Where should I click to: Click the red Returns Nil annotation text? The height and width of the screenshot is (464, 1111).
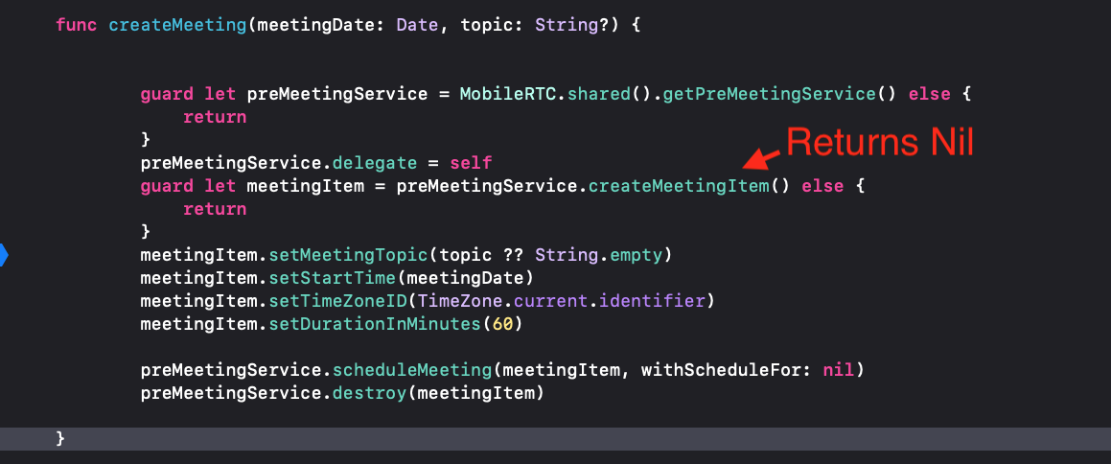(880, 143)
